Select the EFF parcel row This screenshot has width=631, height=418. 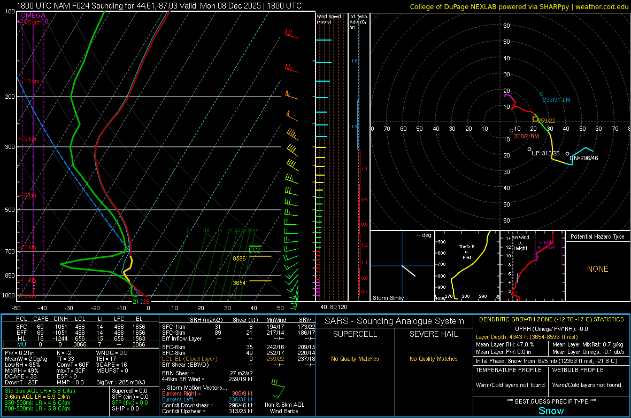click(81, 333)
